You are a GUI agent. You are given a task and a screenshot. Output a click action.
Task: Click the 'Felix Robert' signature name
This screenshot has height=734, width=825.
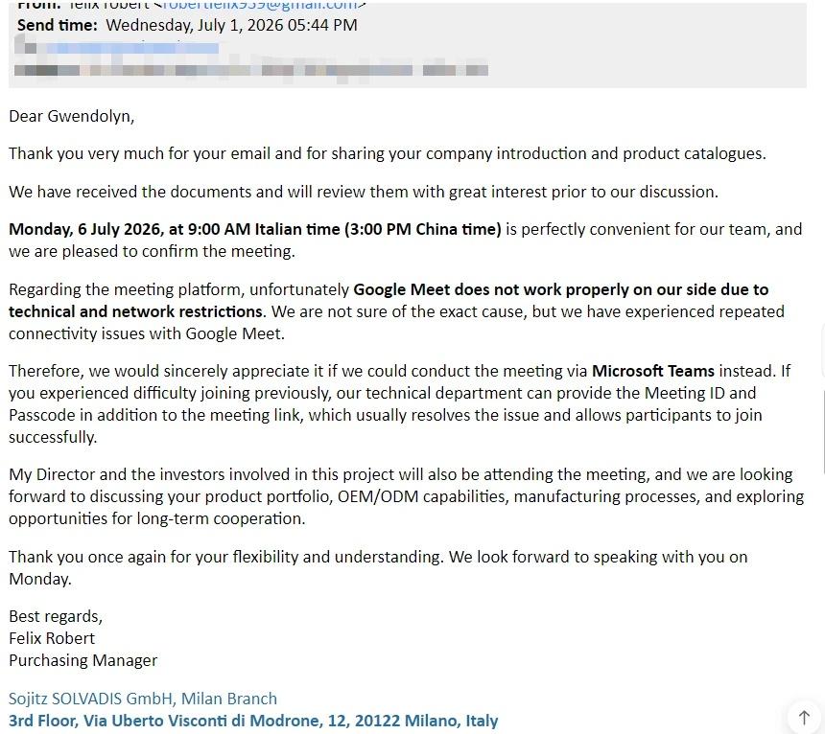(x=52, y=638)
